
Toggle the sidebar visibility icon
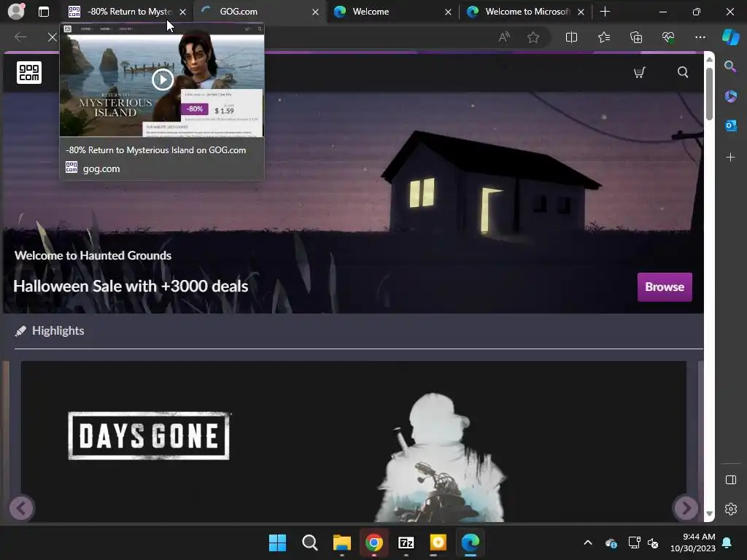(730, 480)
